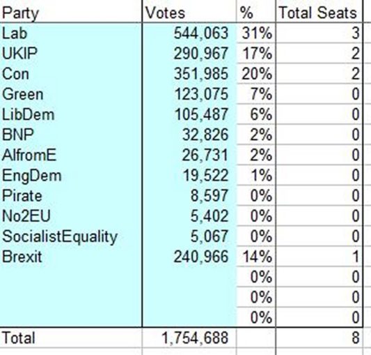Image resolution: width=371 pixels, height=355 pixels.
Task: Select the Party header cell
Action: (x=71, y=13)
